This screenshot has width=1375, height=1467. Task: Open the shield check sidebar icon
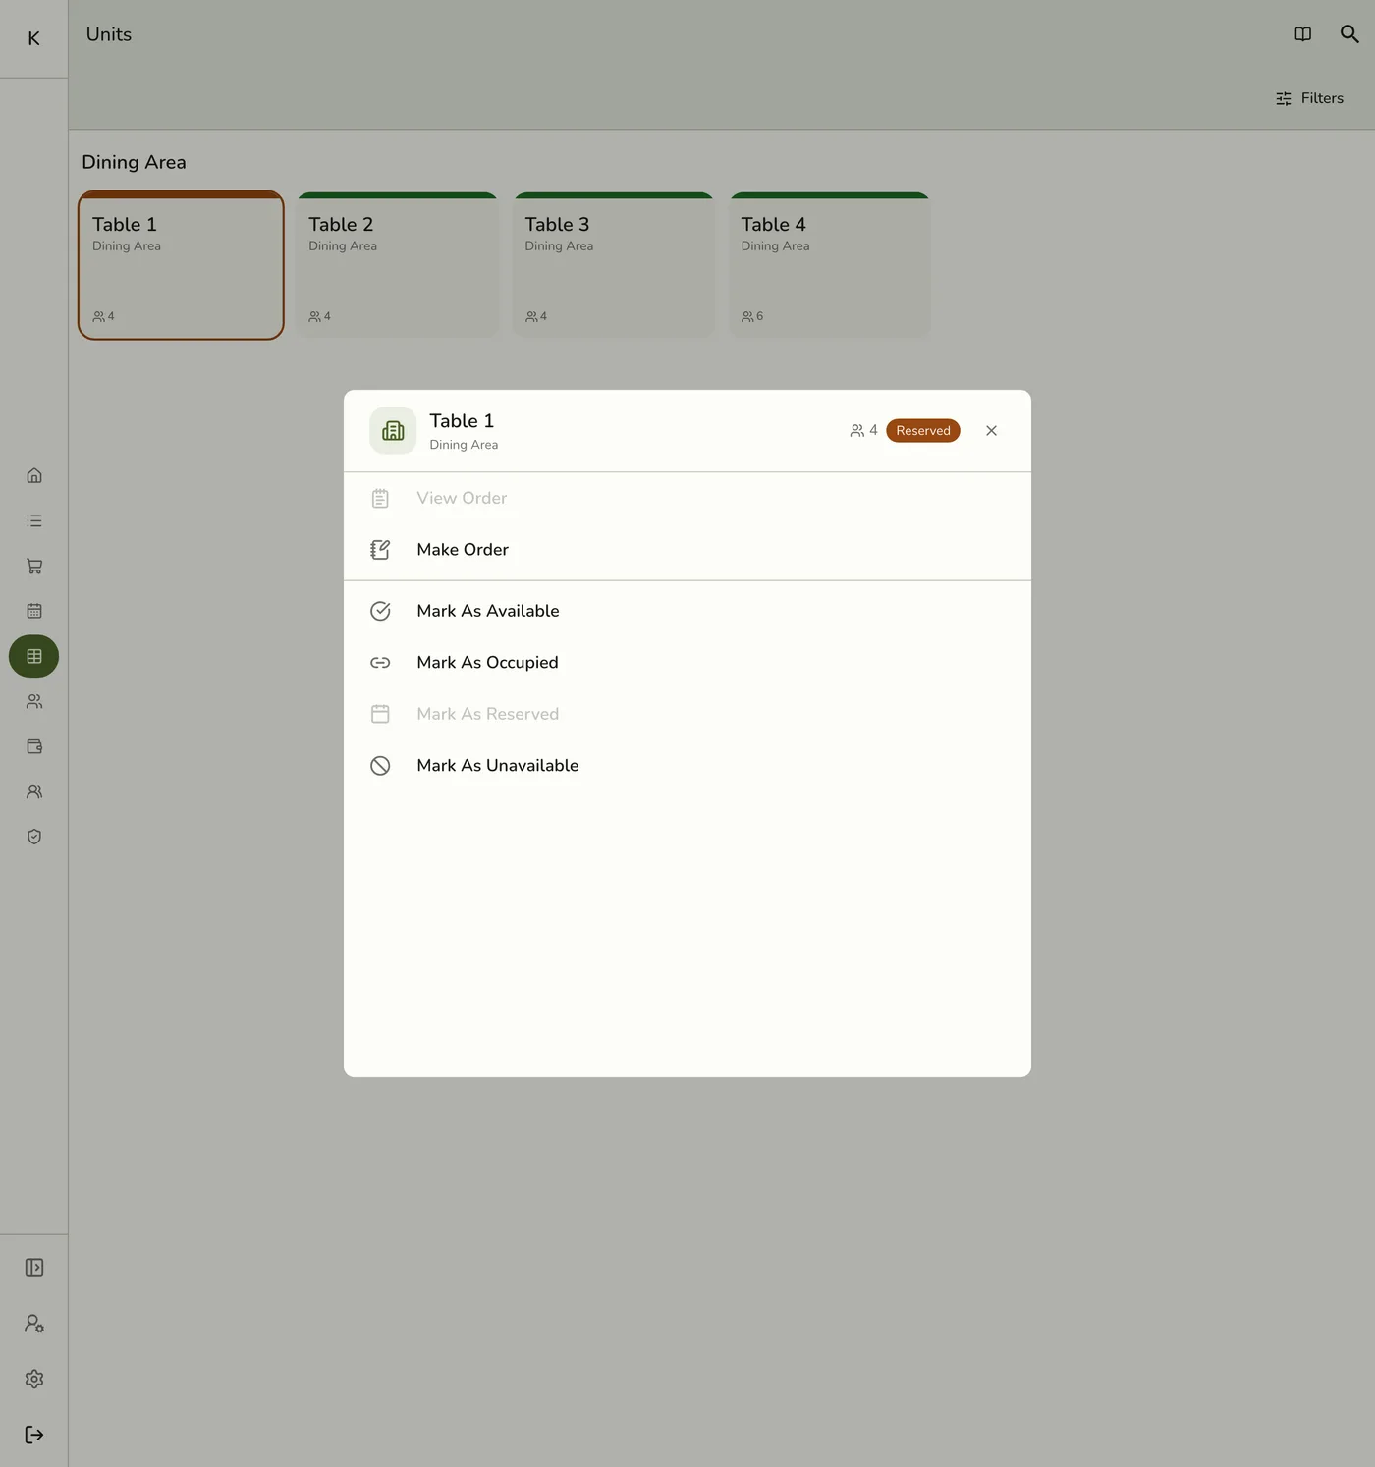(34, 837)
